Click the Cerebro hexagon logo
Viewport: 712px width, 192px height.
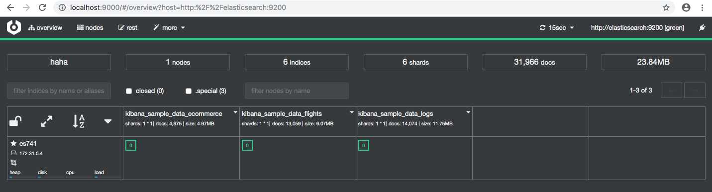tap(13, 28)
